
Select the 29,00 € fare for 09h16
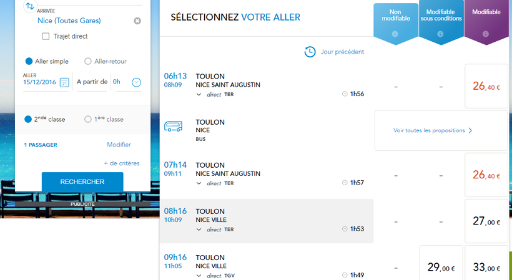pos(441,268)
